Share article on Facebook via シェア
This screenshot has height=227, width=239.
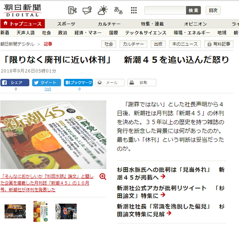[15, 82]
